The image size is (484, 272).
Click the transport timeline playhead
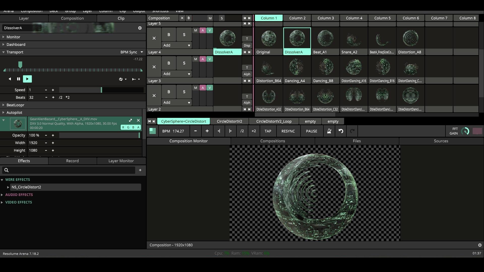click(x=20, y=65)
